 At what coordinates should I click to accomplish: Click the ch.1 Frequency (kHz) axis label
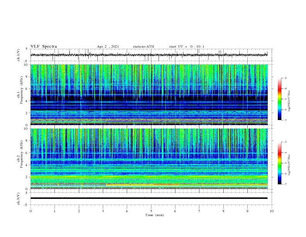click(21, 90)
